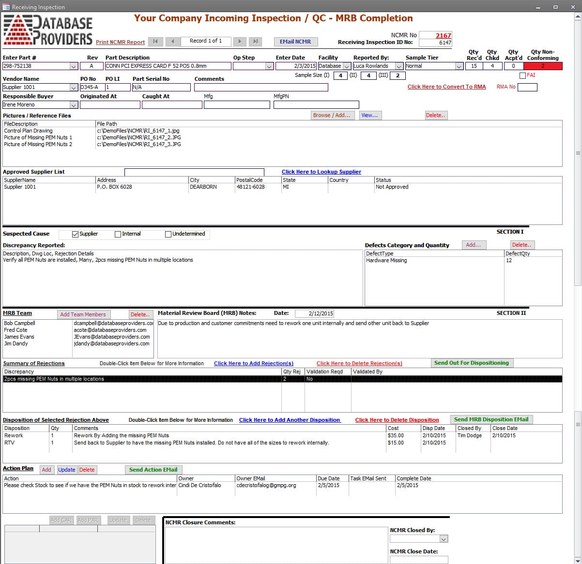582x564 pixels.
Task: Click the Add CAR button
Action: point(61,520)
